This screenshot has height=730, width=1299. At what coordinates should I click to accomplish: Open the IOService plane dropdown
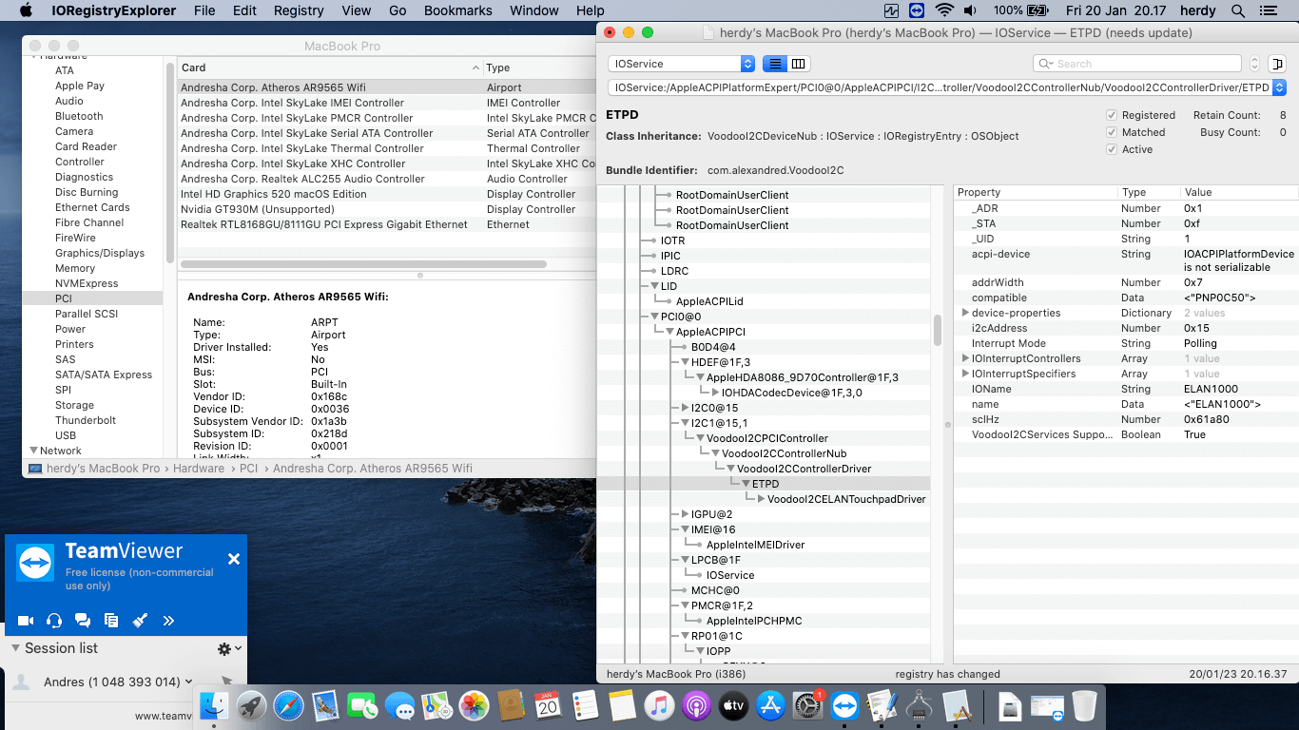point(681,64)
